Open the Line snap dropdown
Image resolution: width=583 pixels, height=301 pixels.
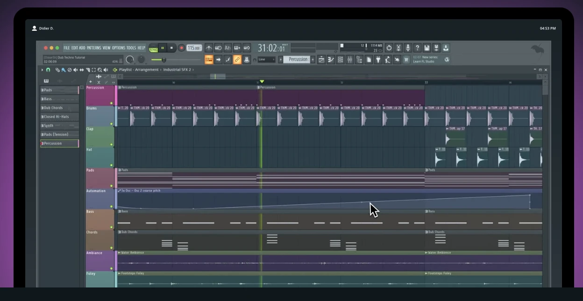pos(267,59)
